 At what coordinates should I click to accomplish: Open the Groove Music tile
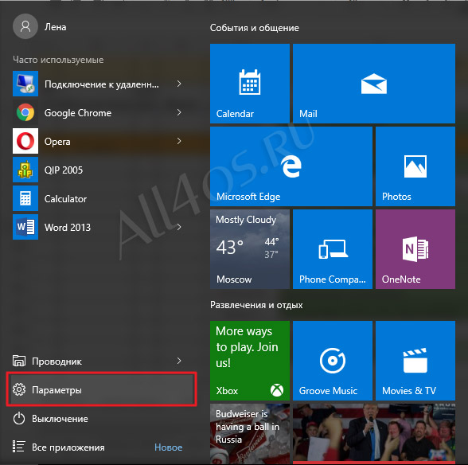333,361
